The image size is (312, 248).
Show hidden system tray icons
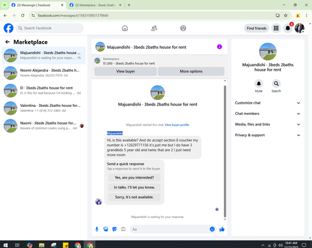pyautogui.click(x=263, y=245)
